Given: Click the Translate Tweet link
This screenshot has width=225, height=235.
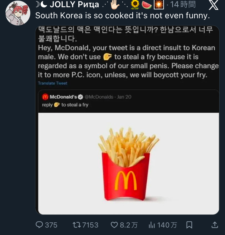Looking at the screenshot, I should pos(52,83).
